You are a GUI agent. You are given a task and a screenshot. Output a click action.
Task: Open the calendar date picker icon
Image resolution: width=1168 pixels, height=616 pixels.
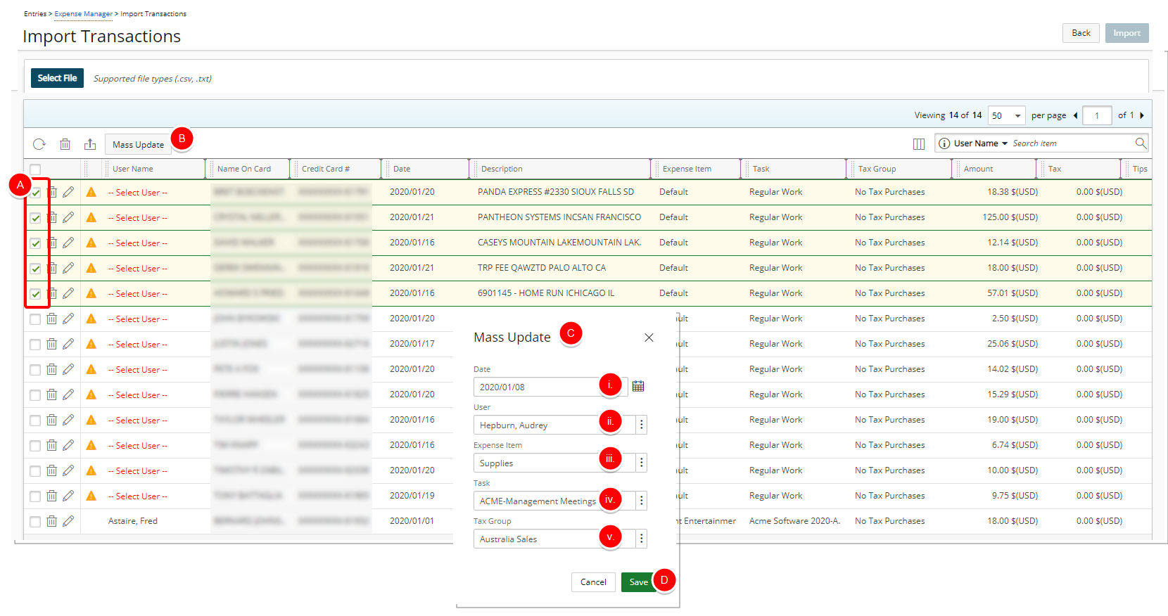(x=638, y=386)
